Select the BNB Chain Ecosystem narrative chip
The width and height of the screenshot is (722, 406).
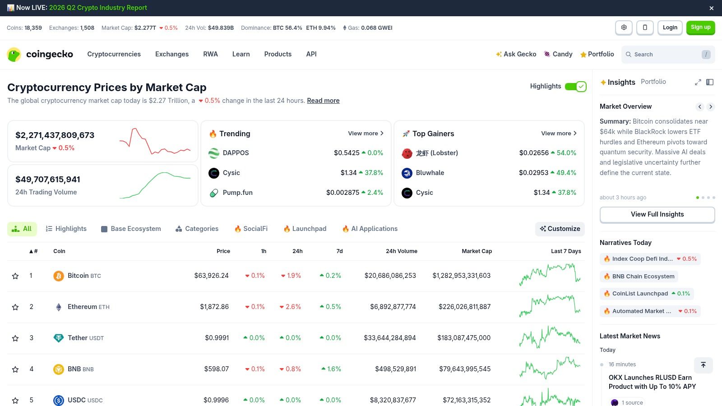click(x=639, y=277)
